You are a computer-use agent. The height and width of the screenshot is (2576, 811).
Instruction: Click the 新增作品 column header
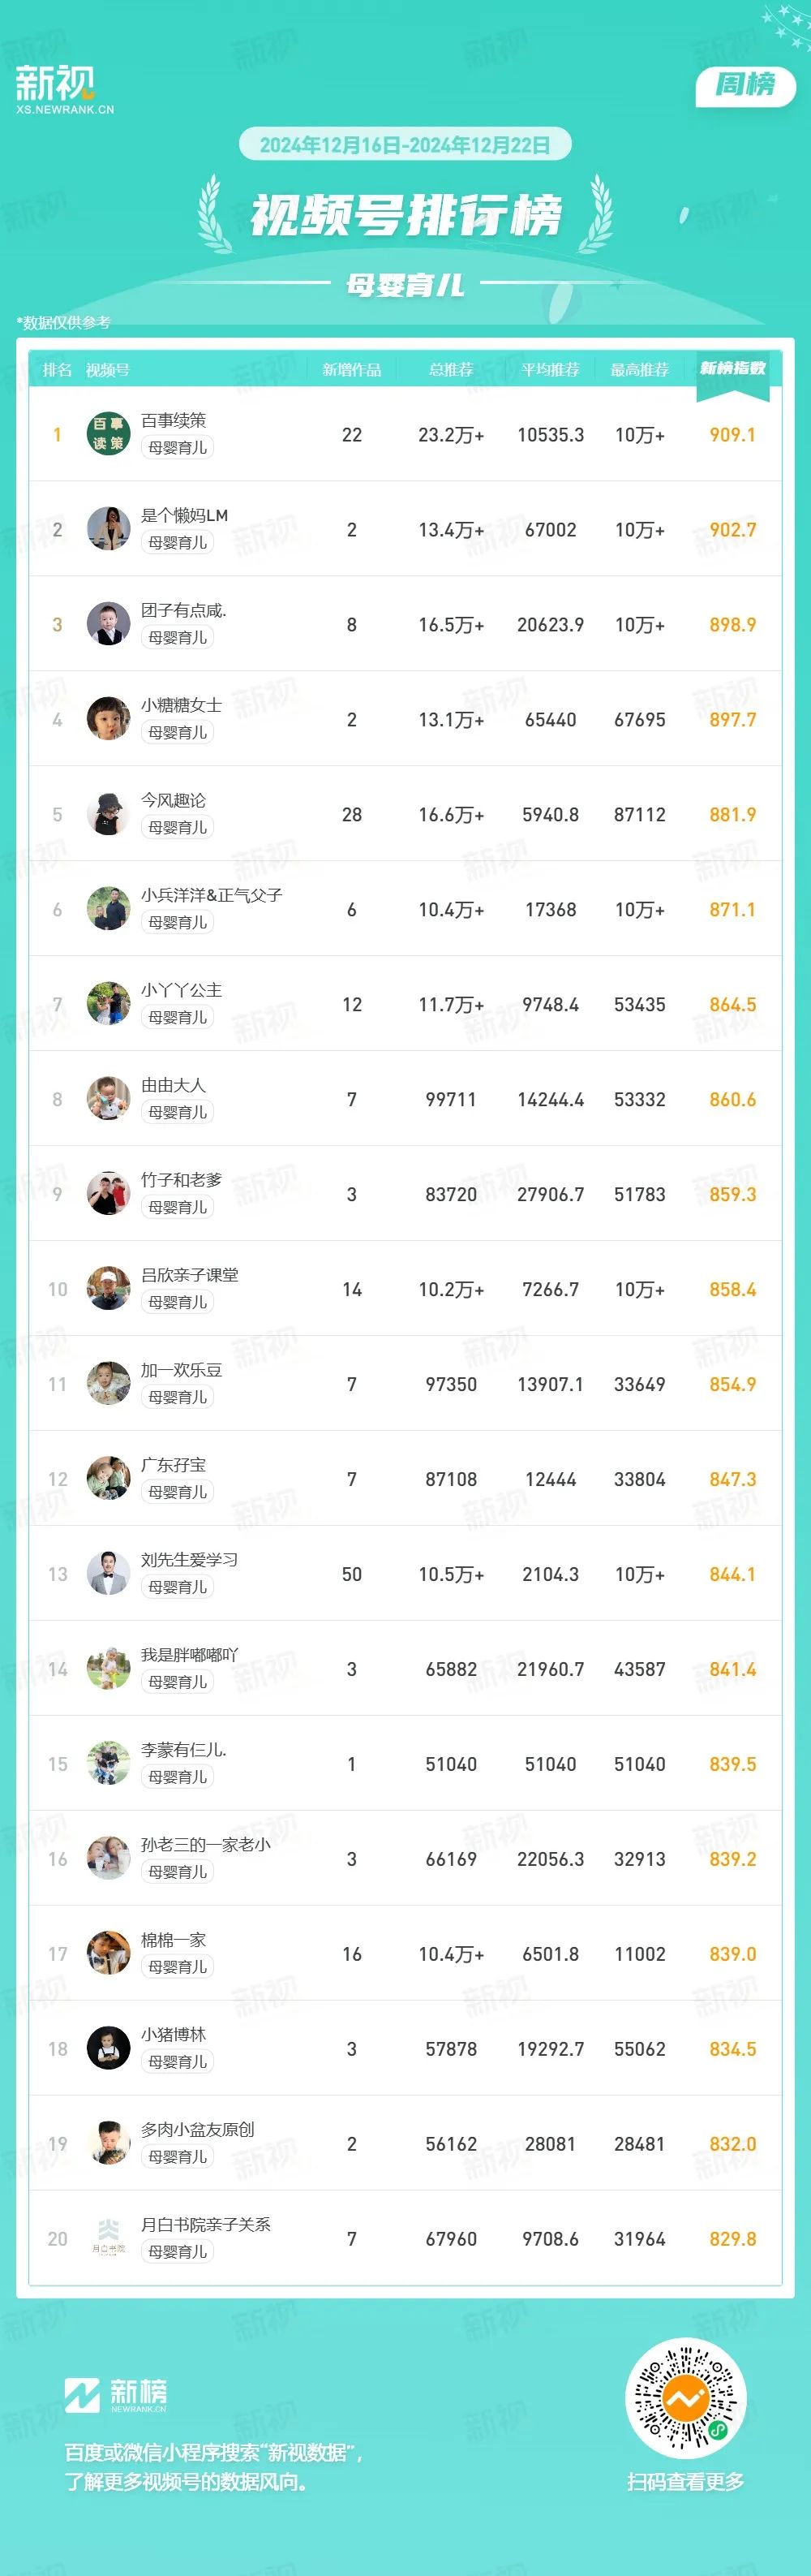[x=351, y=370]
